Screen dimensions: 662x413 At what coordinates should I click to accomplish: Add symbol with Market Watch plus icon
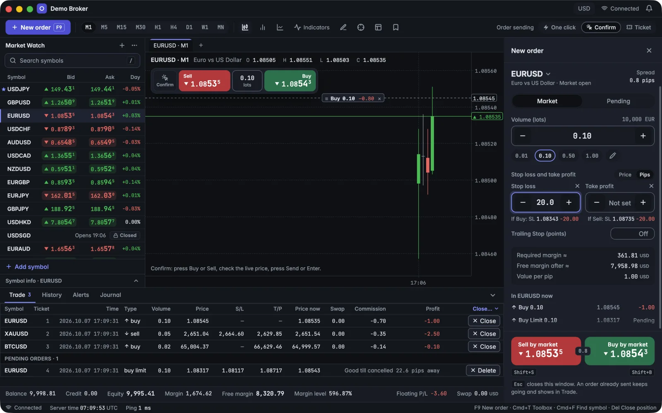122,45
